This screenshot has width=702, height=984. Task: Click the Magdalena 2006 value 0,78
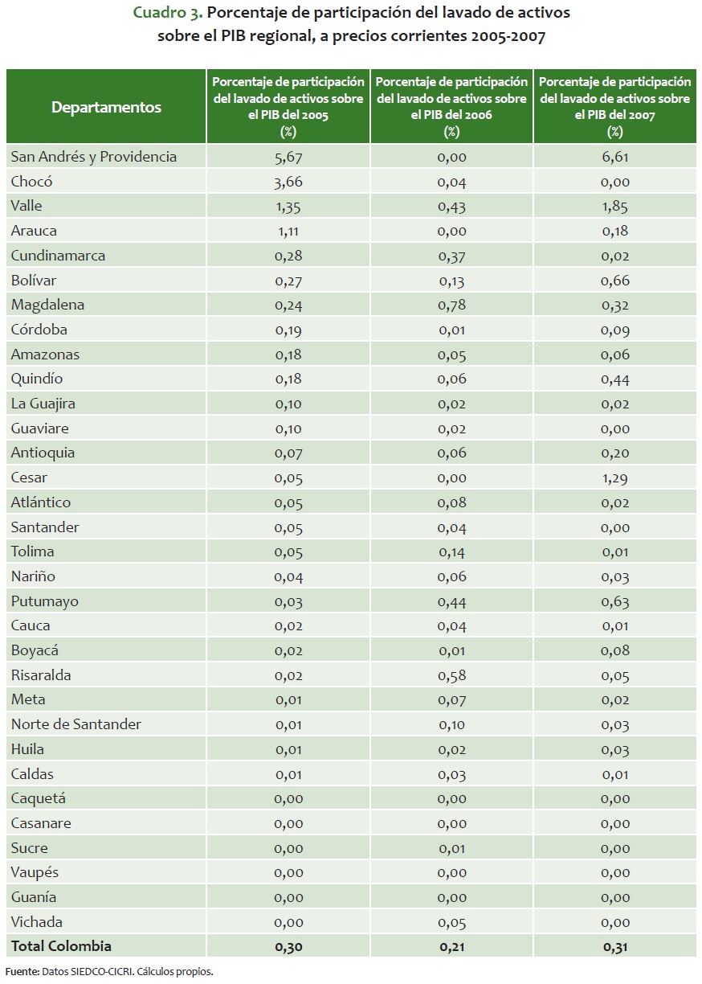point(451,305)
